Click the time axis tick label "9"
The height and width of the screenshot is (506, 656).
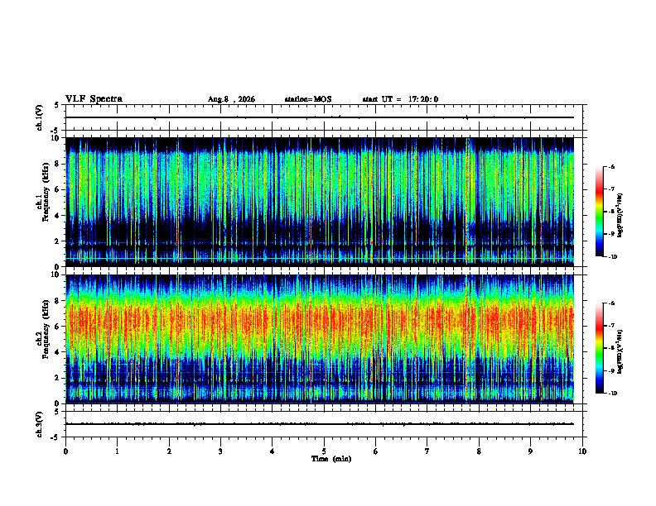(x=530, y=451)
